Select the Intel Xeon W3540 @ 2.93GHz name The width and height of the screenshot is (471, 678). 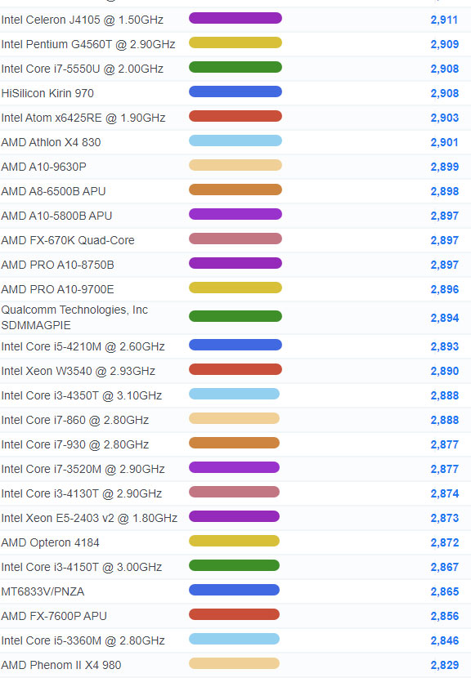pyautogui.click(x=78, y=371)
